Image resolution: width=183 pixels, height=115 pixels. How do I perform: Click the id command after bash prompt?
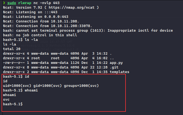tap(27, 77)
